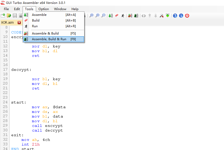Open the Edit menu

[x=17, y=9]
